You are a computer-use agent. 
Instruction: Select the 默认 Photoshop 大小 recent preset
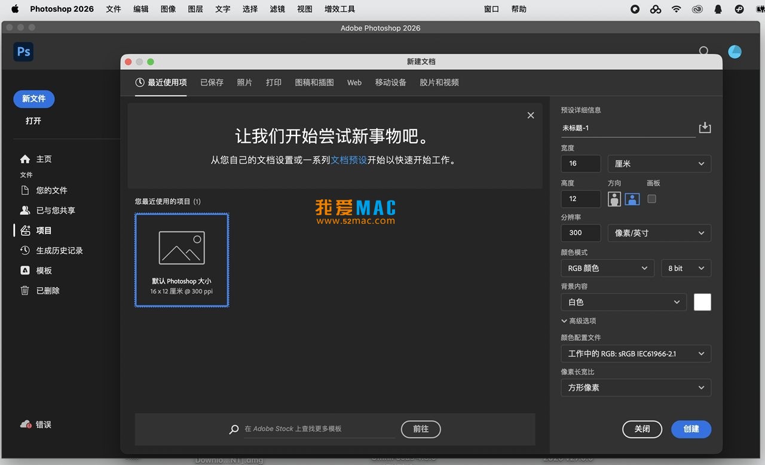[x=181, y=260]
